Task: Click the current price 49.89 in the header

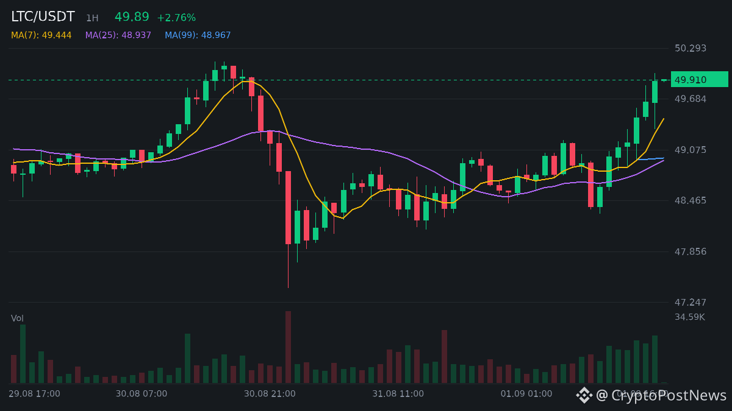Action: (x=132, y=17)
